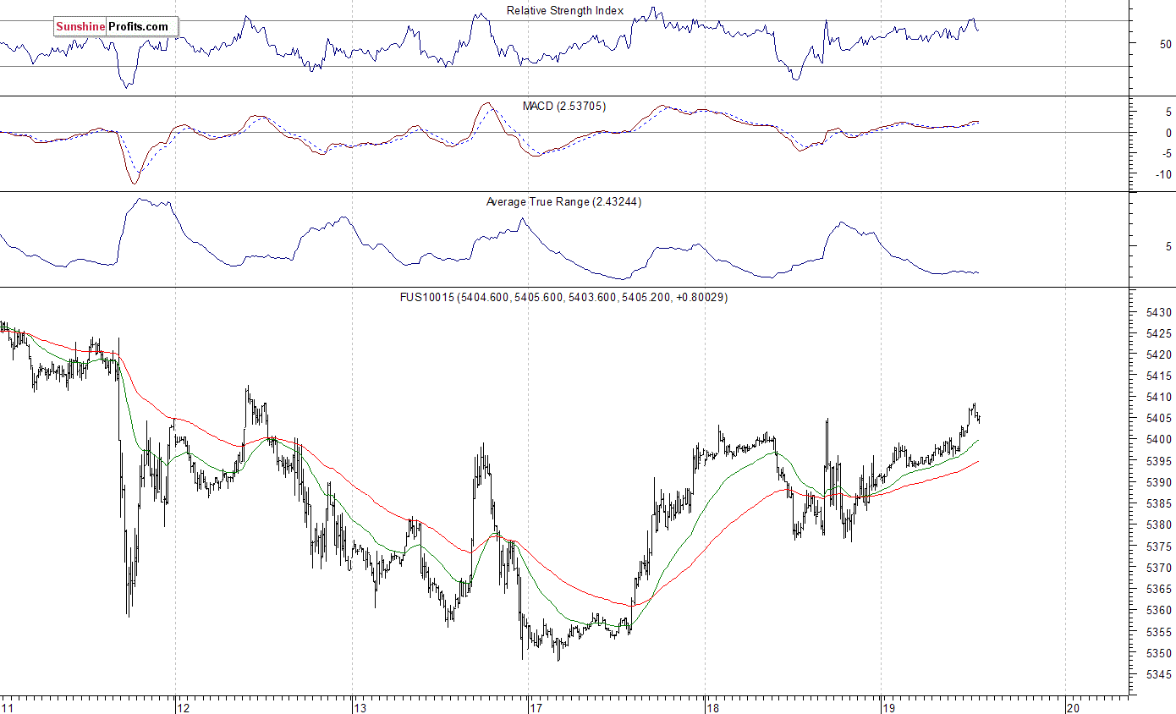The height and width of the screenshot is (714, 1176).
Task: Click date label 19 on time axis
Action: [x=889, y=706]
